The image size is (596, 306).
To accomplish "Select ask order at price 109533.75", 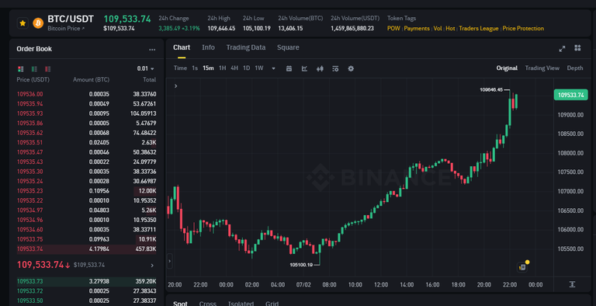I will click(x=87, y=239).
